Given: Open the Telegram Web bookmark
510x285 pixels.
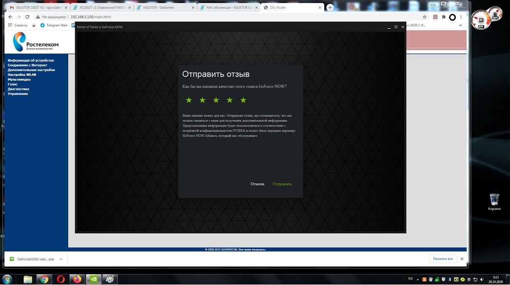Looking at the screenshot, I should (54, 25).
